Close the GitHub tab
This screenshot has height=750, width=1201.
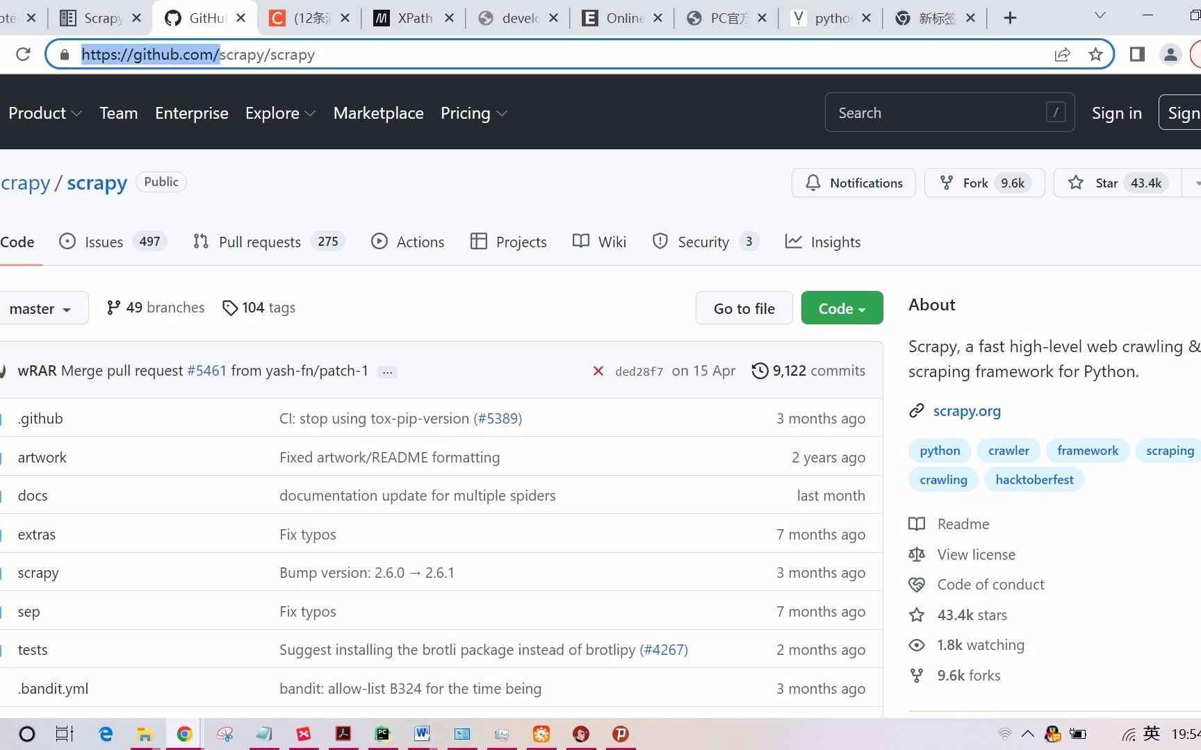(240, 18)
